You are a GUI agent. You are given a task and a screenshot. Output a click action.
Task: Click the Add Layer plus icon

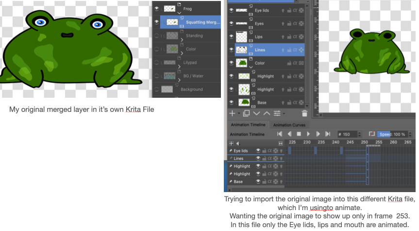click(x=232, y=113)
